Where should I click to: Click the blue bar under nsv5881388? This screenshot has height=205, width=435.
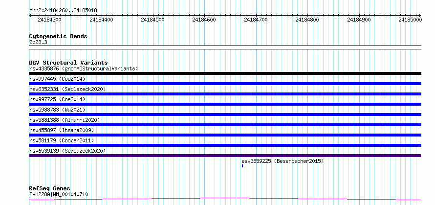pyautogui.click(x=225, y=125)
